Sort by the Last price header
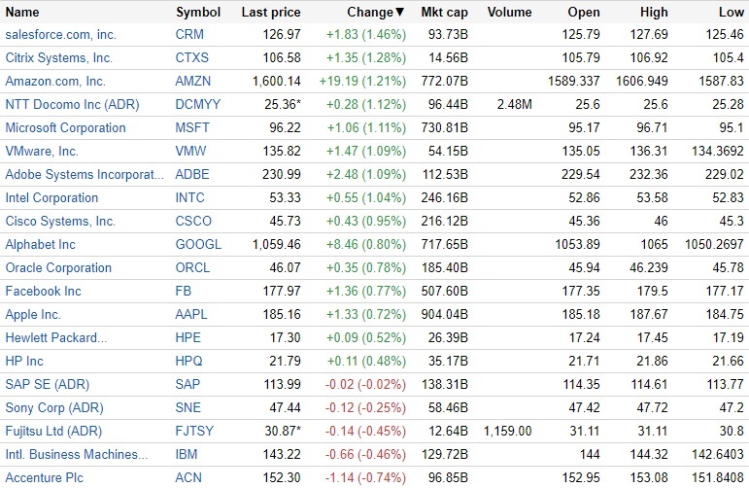 point(271,13)
